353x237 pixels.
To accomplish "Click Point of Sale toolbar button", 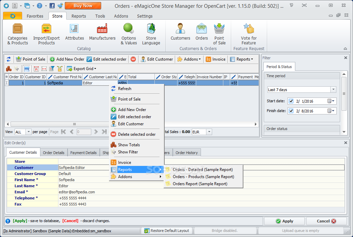I will pyautogui.click(x=31, y=59).
